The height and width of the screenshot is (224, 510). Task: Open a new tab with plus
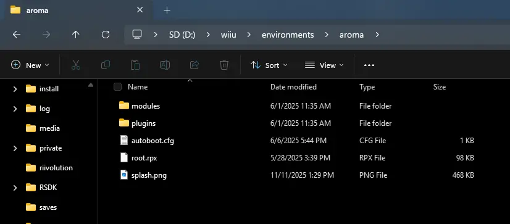[x=167, y=10]
